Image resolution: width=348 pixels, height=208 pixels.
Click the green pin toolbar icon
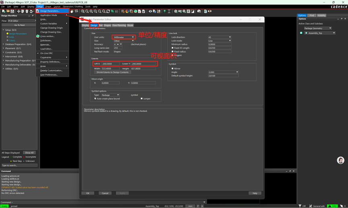coord(165,11)
